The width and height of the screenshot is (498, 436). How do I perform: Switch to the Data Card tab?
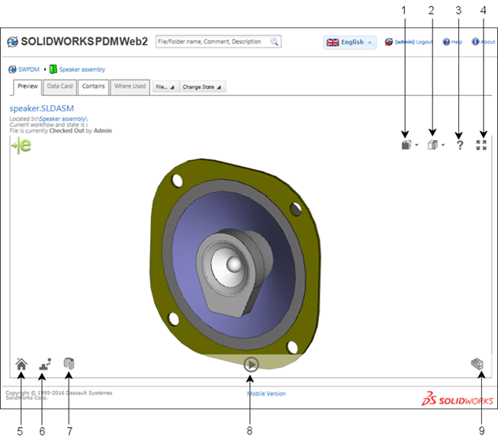coord(59,87)
